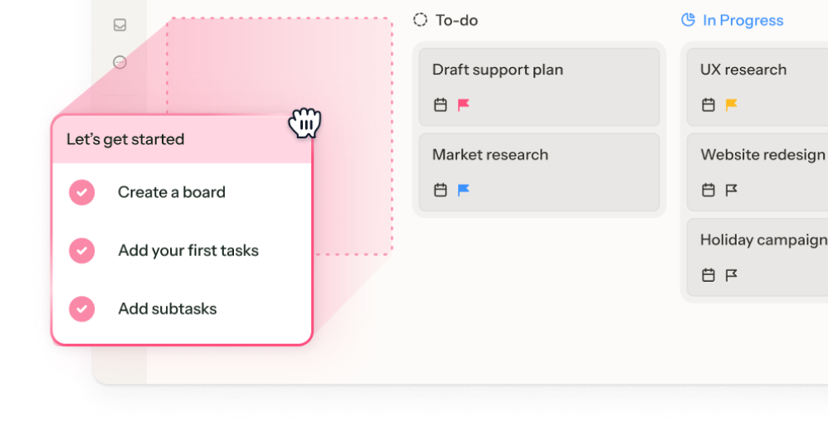The height and width of the screenshot is (421, 828).
Task: Click the calendar icon on Draft support plan
Action: [x=441, y=105]
